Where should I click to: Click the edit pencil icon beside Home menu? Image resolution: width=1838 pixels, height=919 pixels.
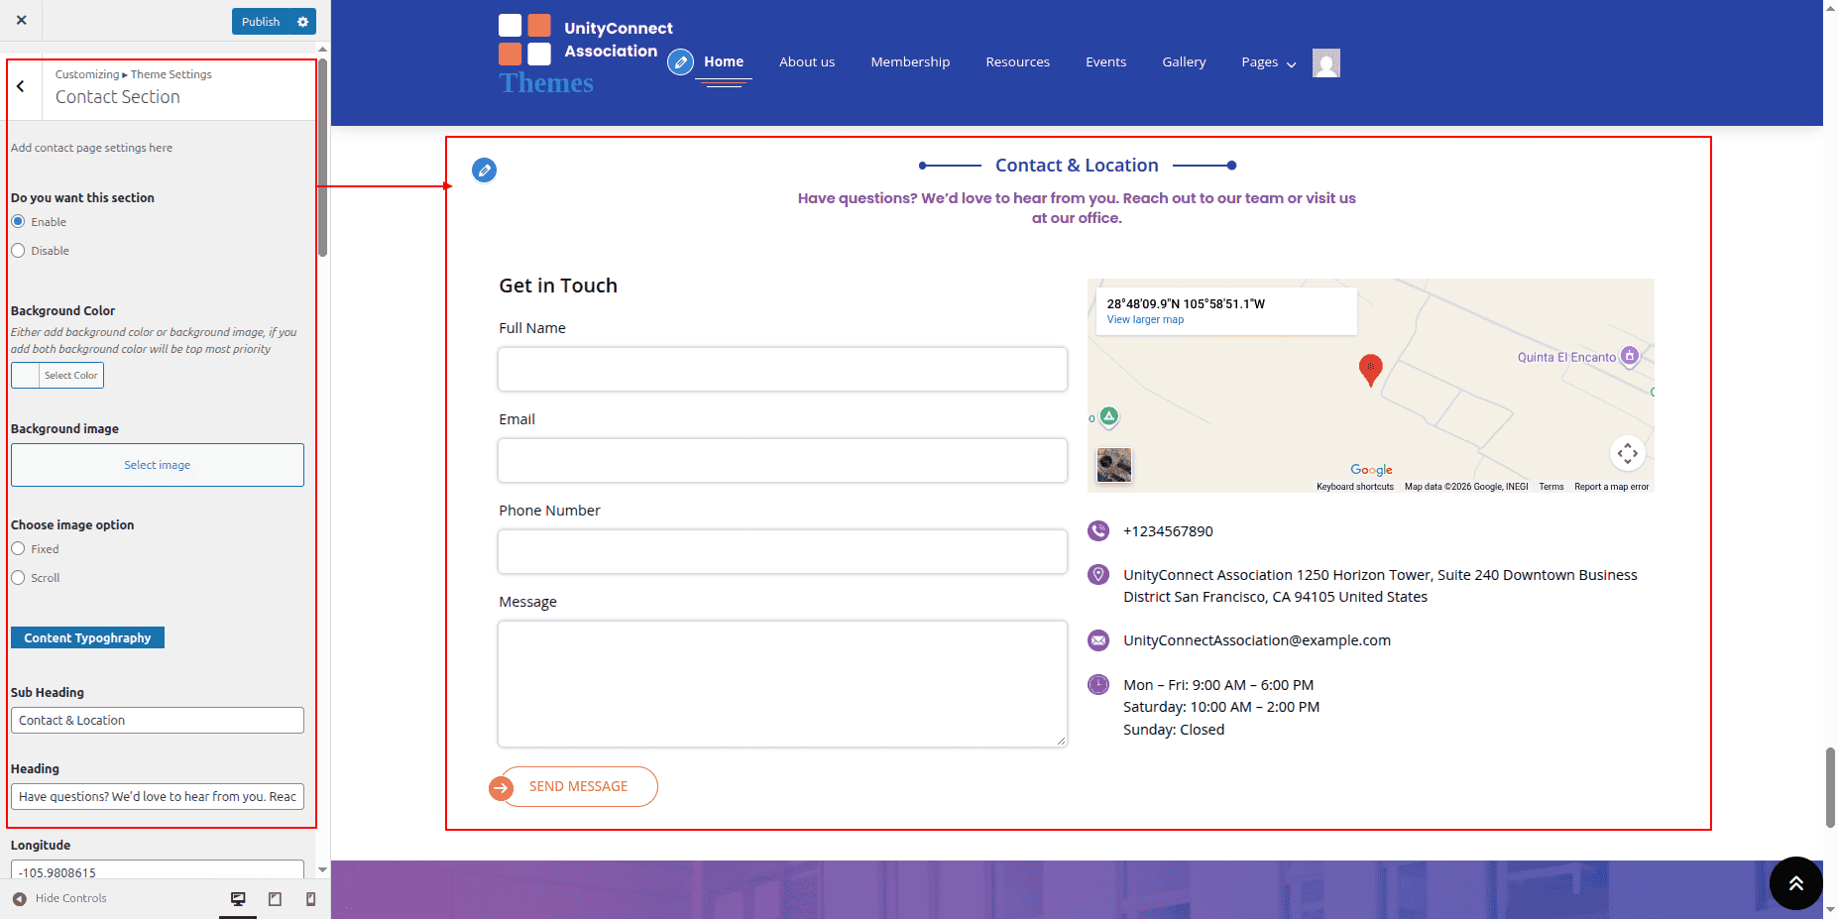click(x=680, y=62)
